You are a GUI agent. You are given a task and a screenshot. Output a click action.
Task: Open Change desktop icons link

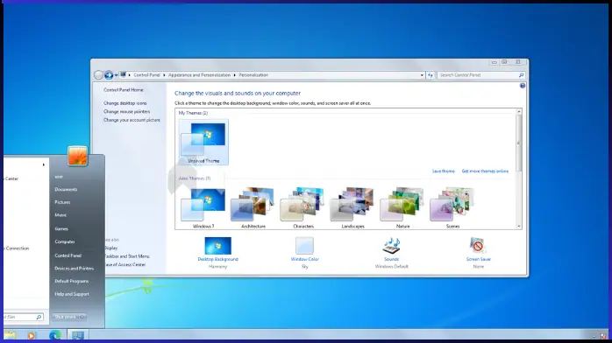(x=125, y=103)
